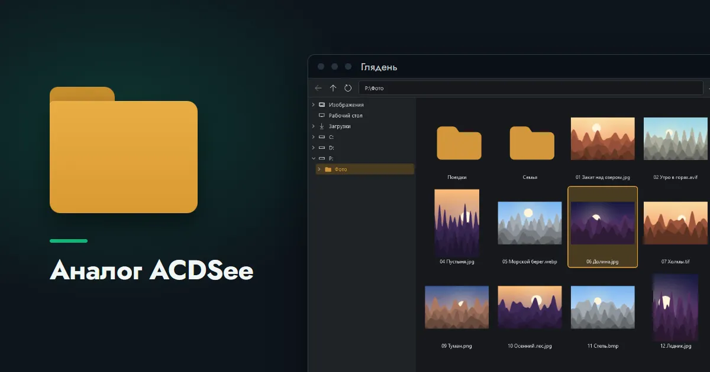The height and width of the screenshot is (372, 710).
Task: Expand the Изображения tree node
Action: (x=313, y=105)
